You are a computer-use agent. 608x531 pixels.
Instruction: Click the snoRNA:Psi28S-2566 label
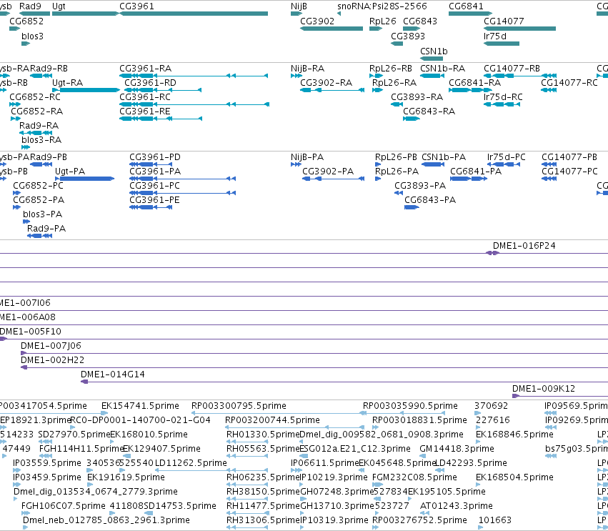tap(382, 6)
